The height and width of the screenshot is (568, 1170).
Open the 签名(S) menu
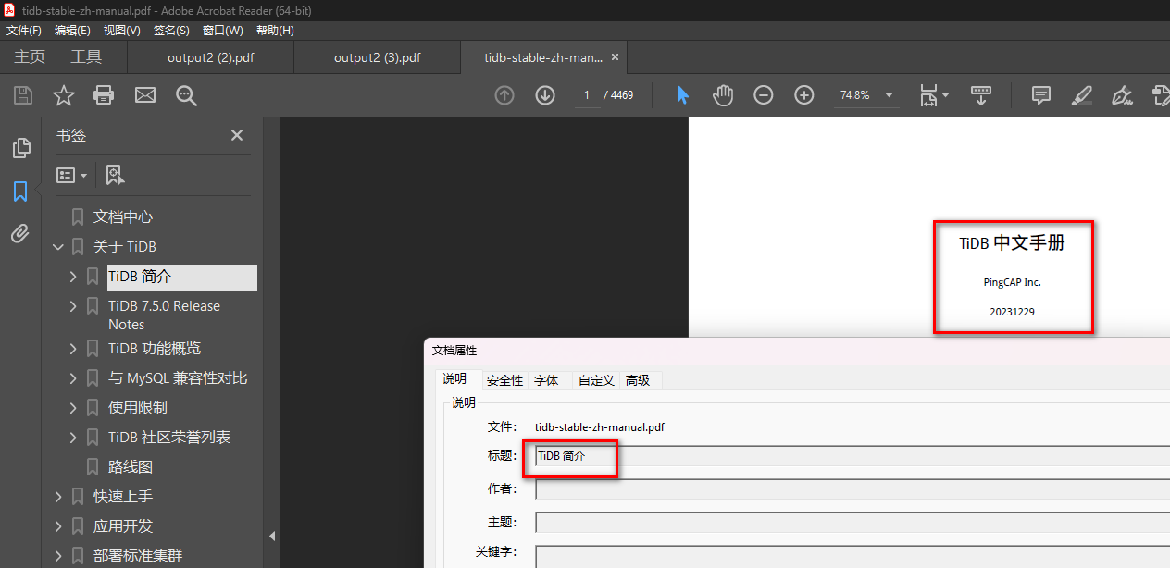click(171, 31)
